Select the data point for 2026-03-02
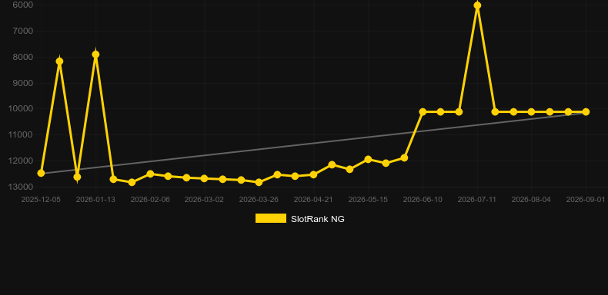 pos(205,178)
